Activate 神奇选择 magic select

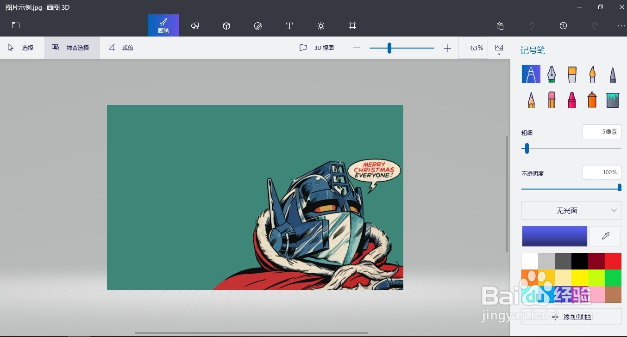72,48
